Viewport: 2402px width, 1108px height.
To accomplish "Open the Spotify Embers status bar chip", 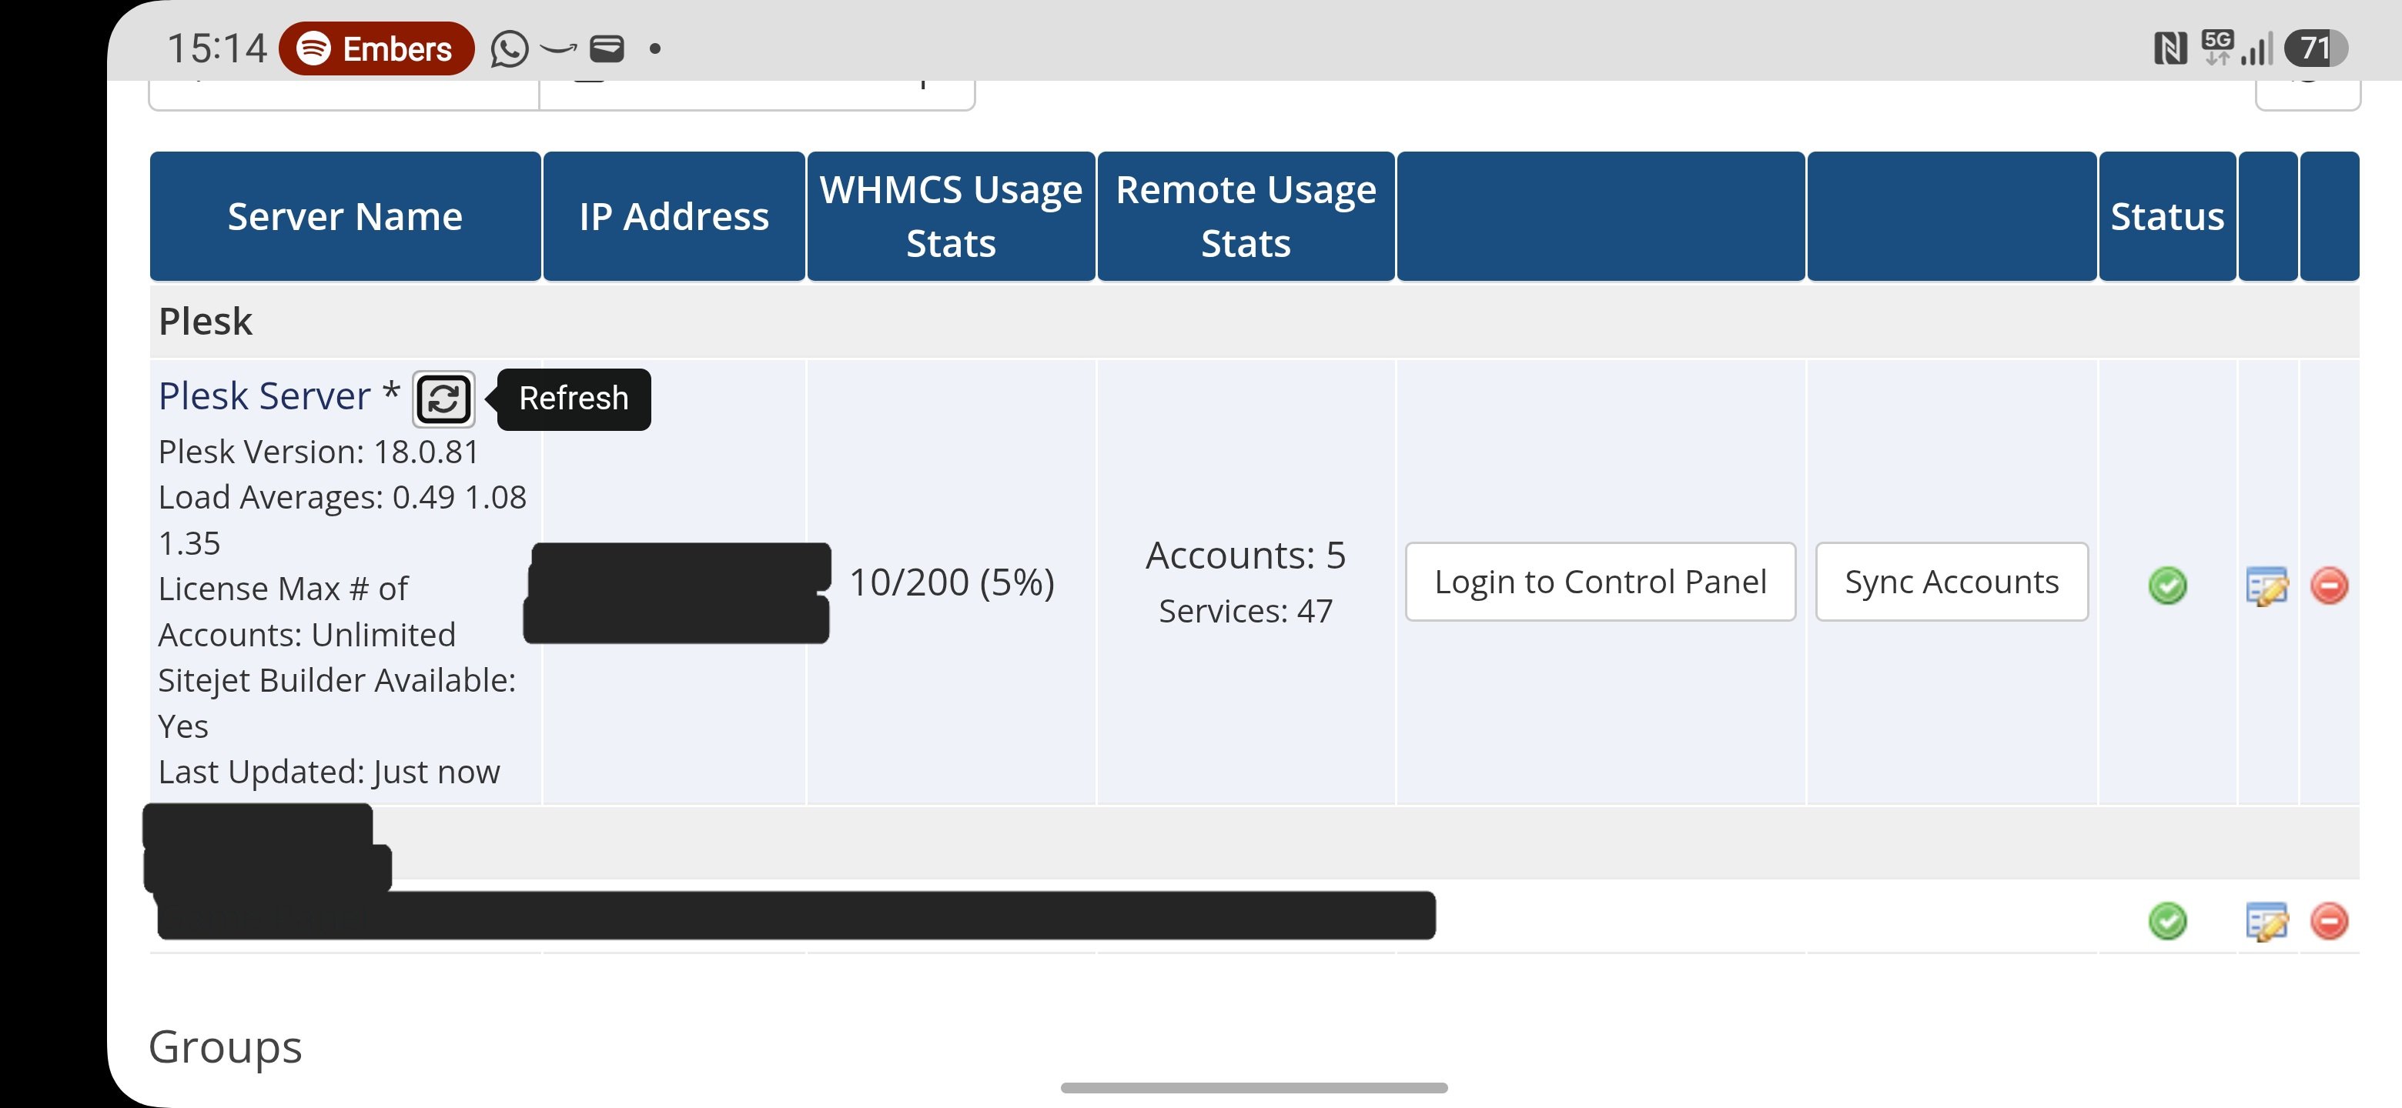I will 376,48.
